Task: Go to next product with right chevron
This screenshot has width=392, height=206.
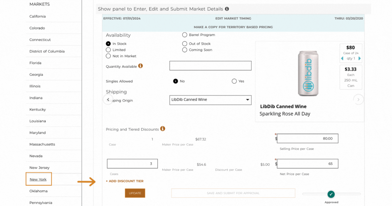Action: pyautogui.click(x=358, y=99)
